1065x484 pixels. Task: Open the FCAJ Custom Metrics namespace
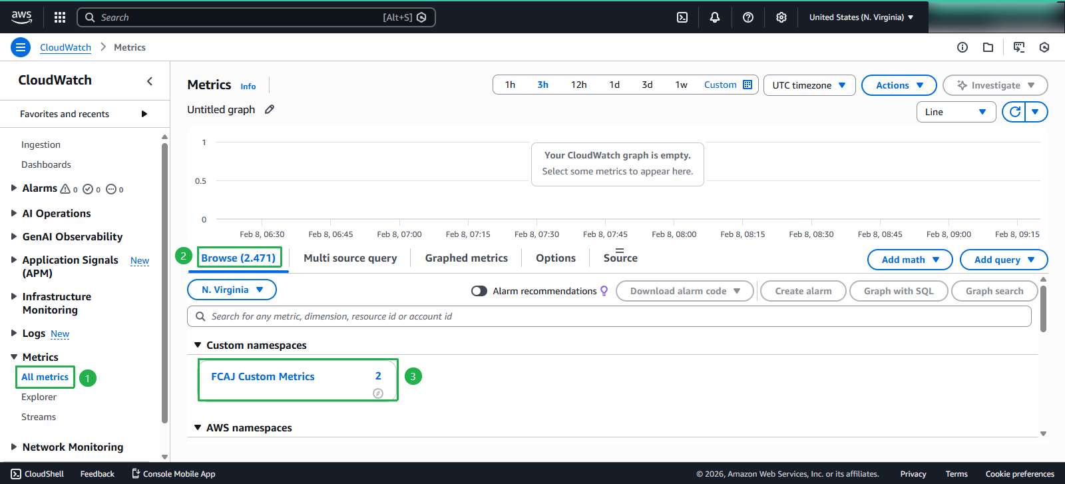[x=263, y=376]
